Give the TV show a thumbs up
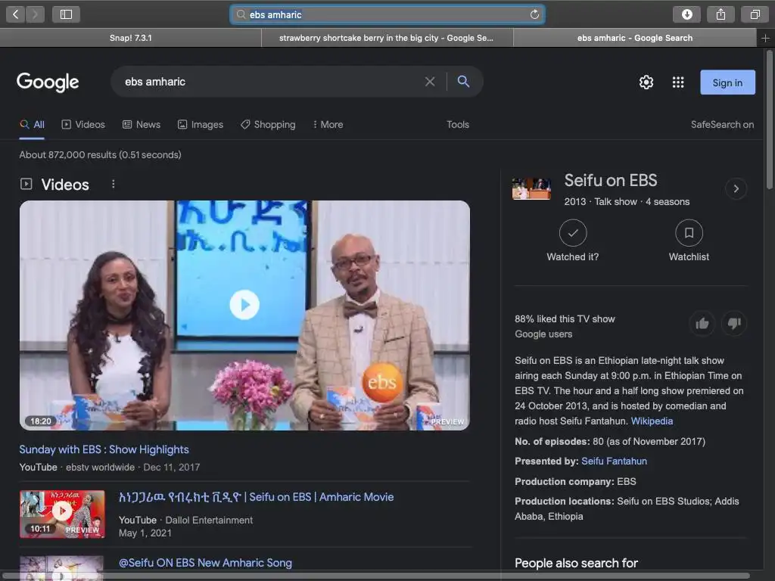Screen dimensions: 775x581 (x=702, y=324)
